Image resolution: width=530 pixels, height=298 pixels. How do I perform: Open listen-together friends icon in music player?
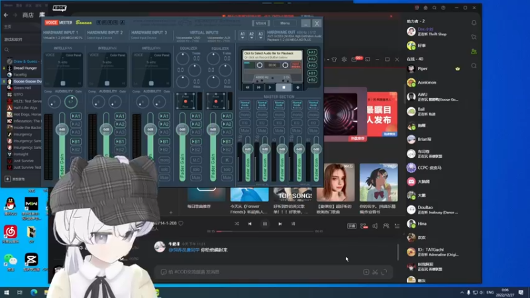tap(386, 226)
